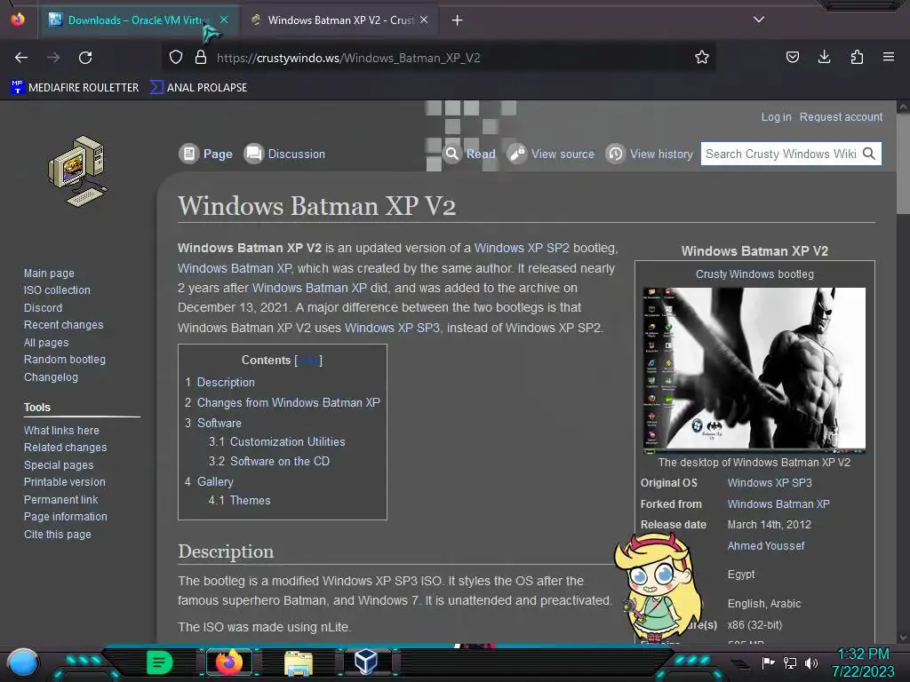Open the Permanent link tool
The height and width of the screenshot is (682, 910).
click(61, 499)
